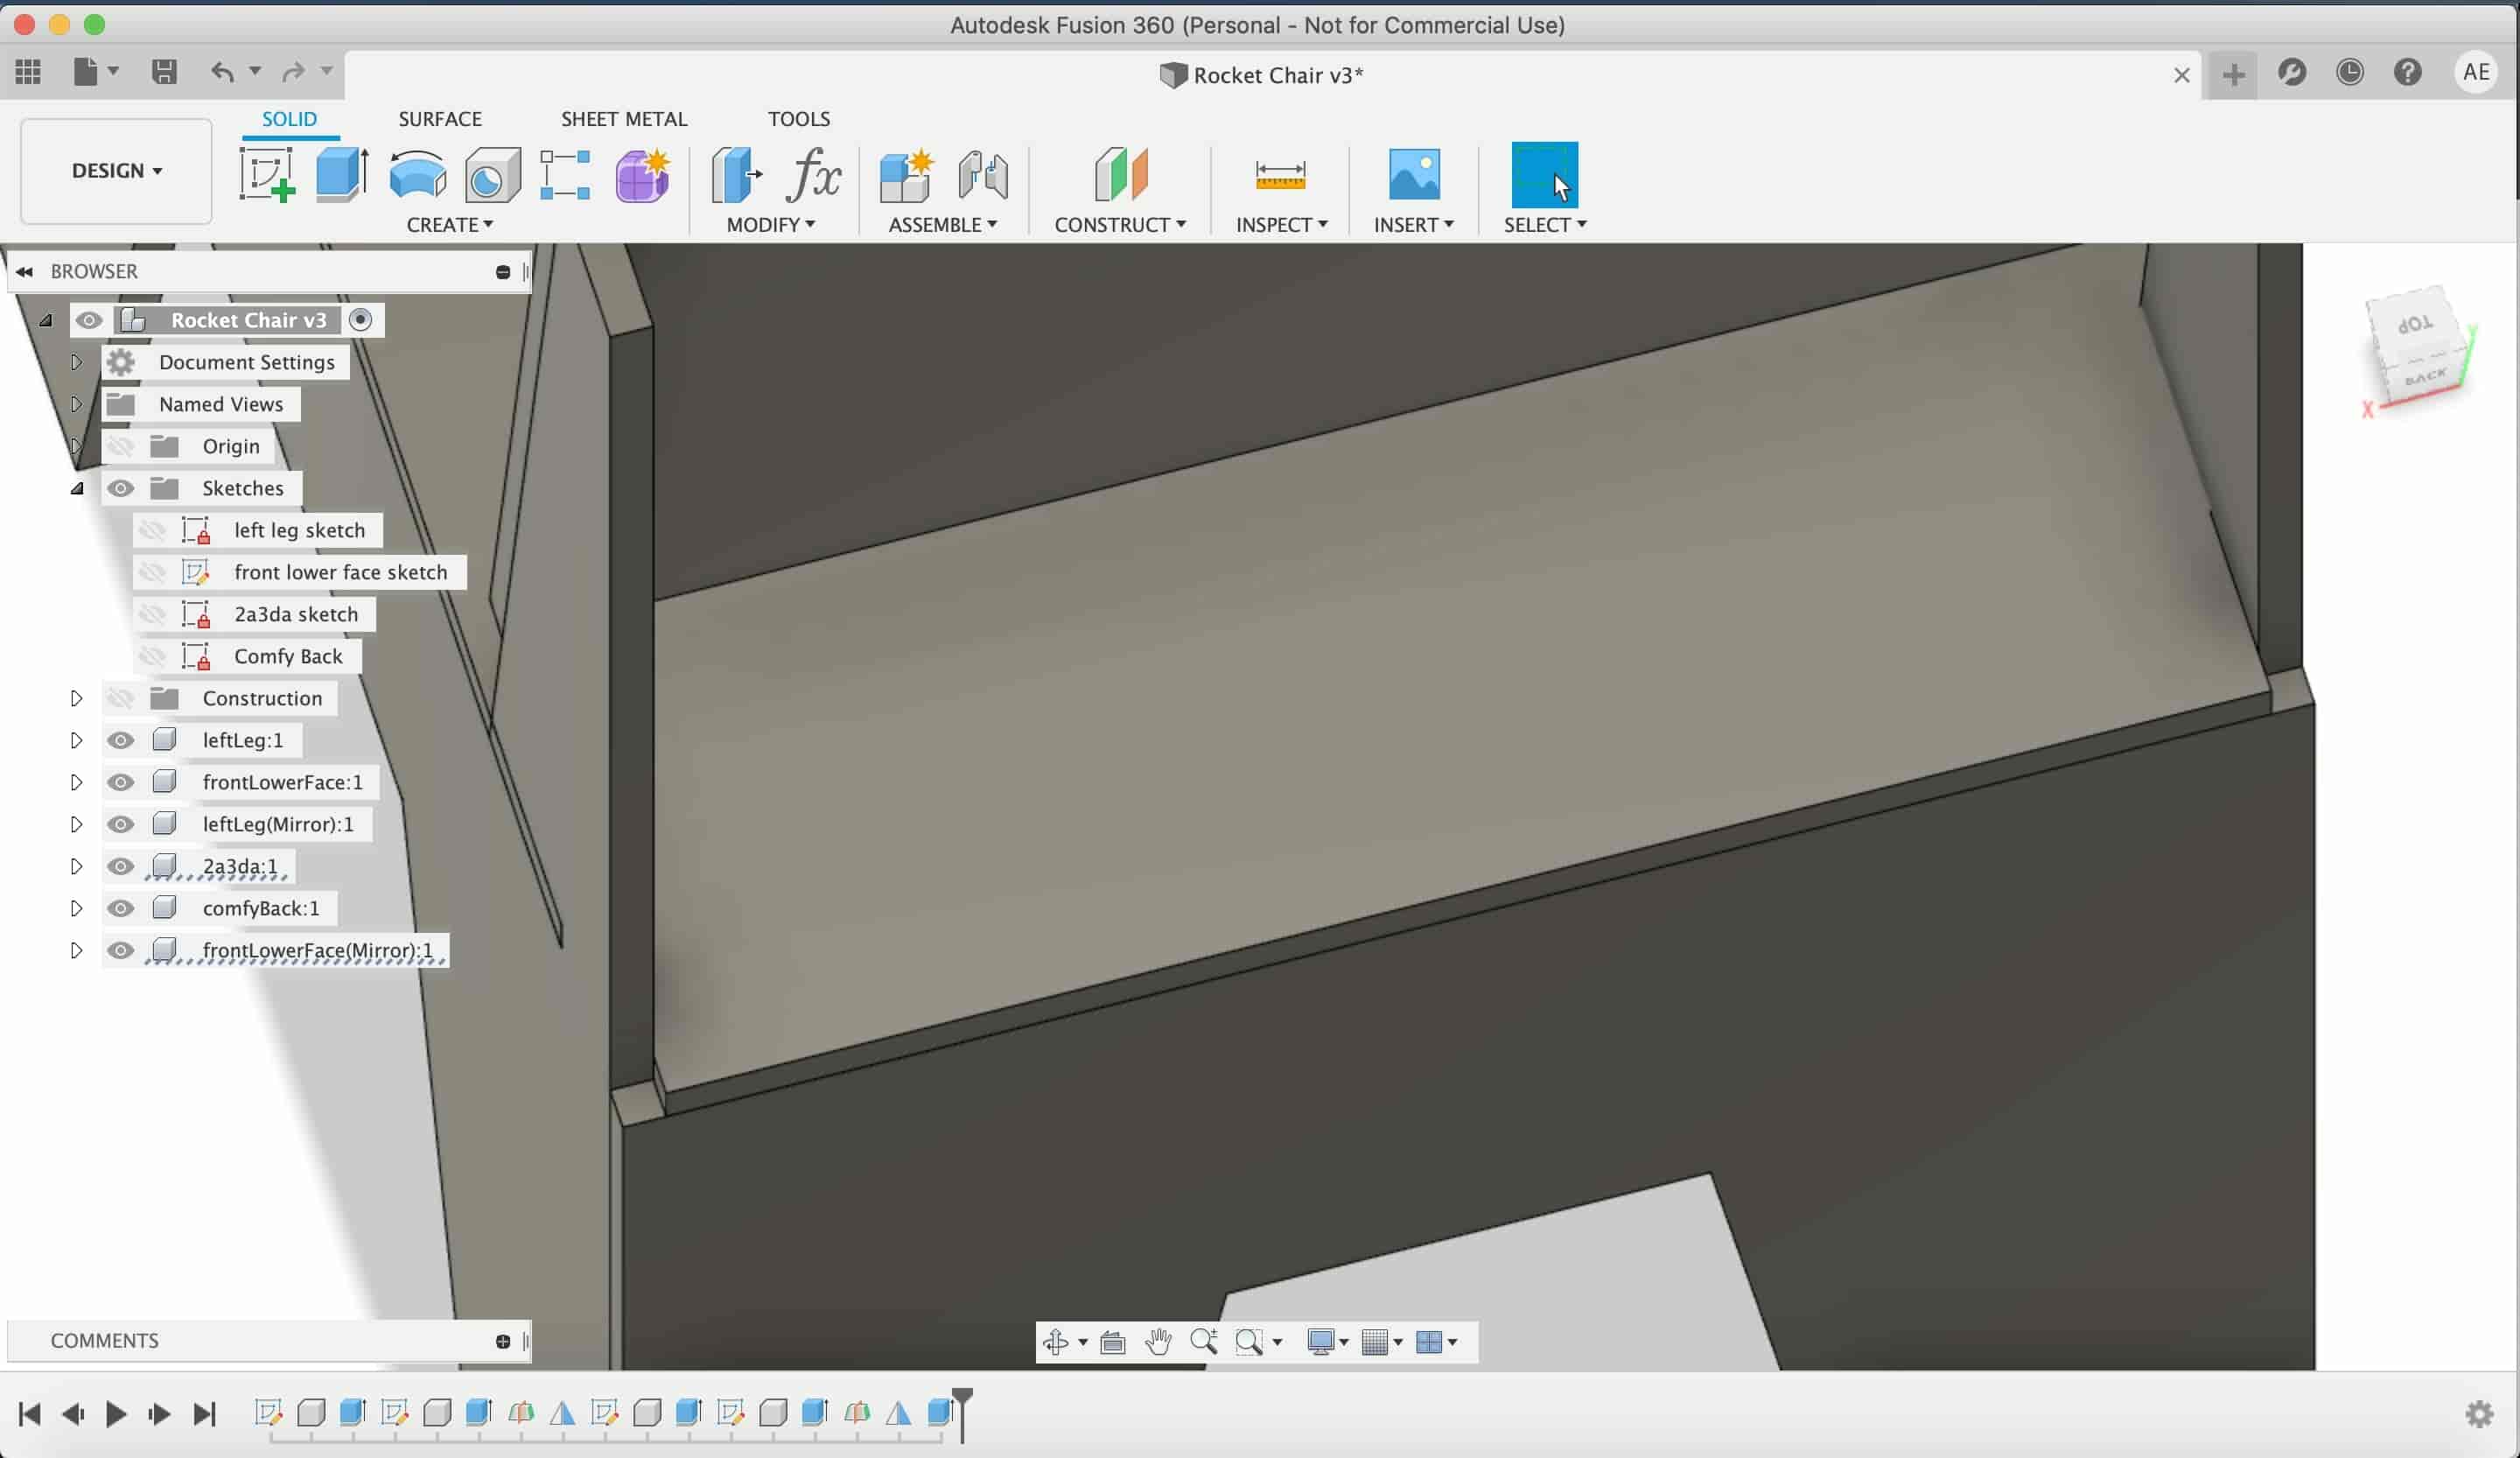Open the CREATE menu
Viewport: 2520px width, 1458px height.
449,225
